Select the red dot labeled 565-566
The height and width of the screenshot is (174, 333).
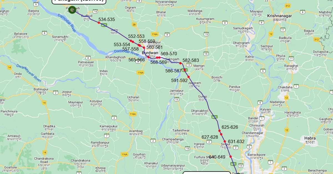tap(148, 57)
